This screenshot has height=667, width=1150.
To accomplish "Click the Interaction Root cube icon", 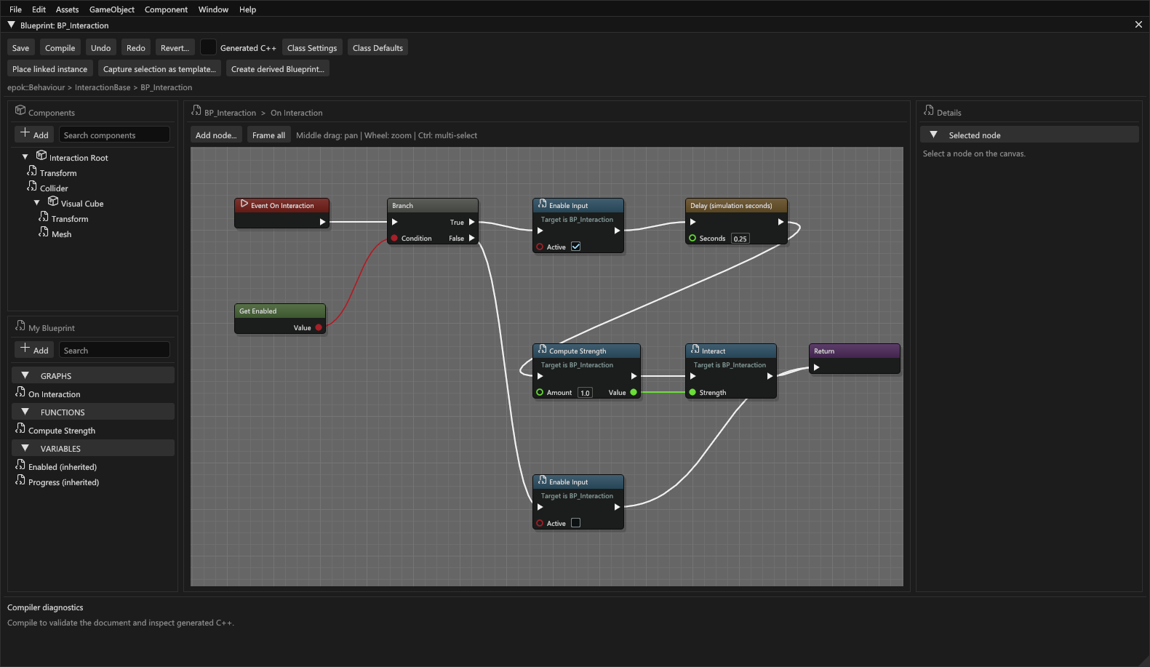I will click(41, 156).
